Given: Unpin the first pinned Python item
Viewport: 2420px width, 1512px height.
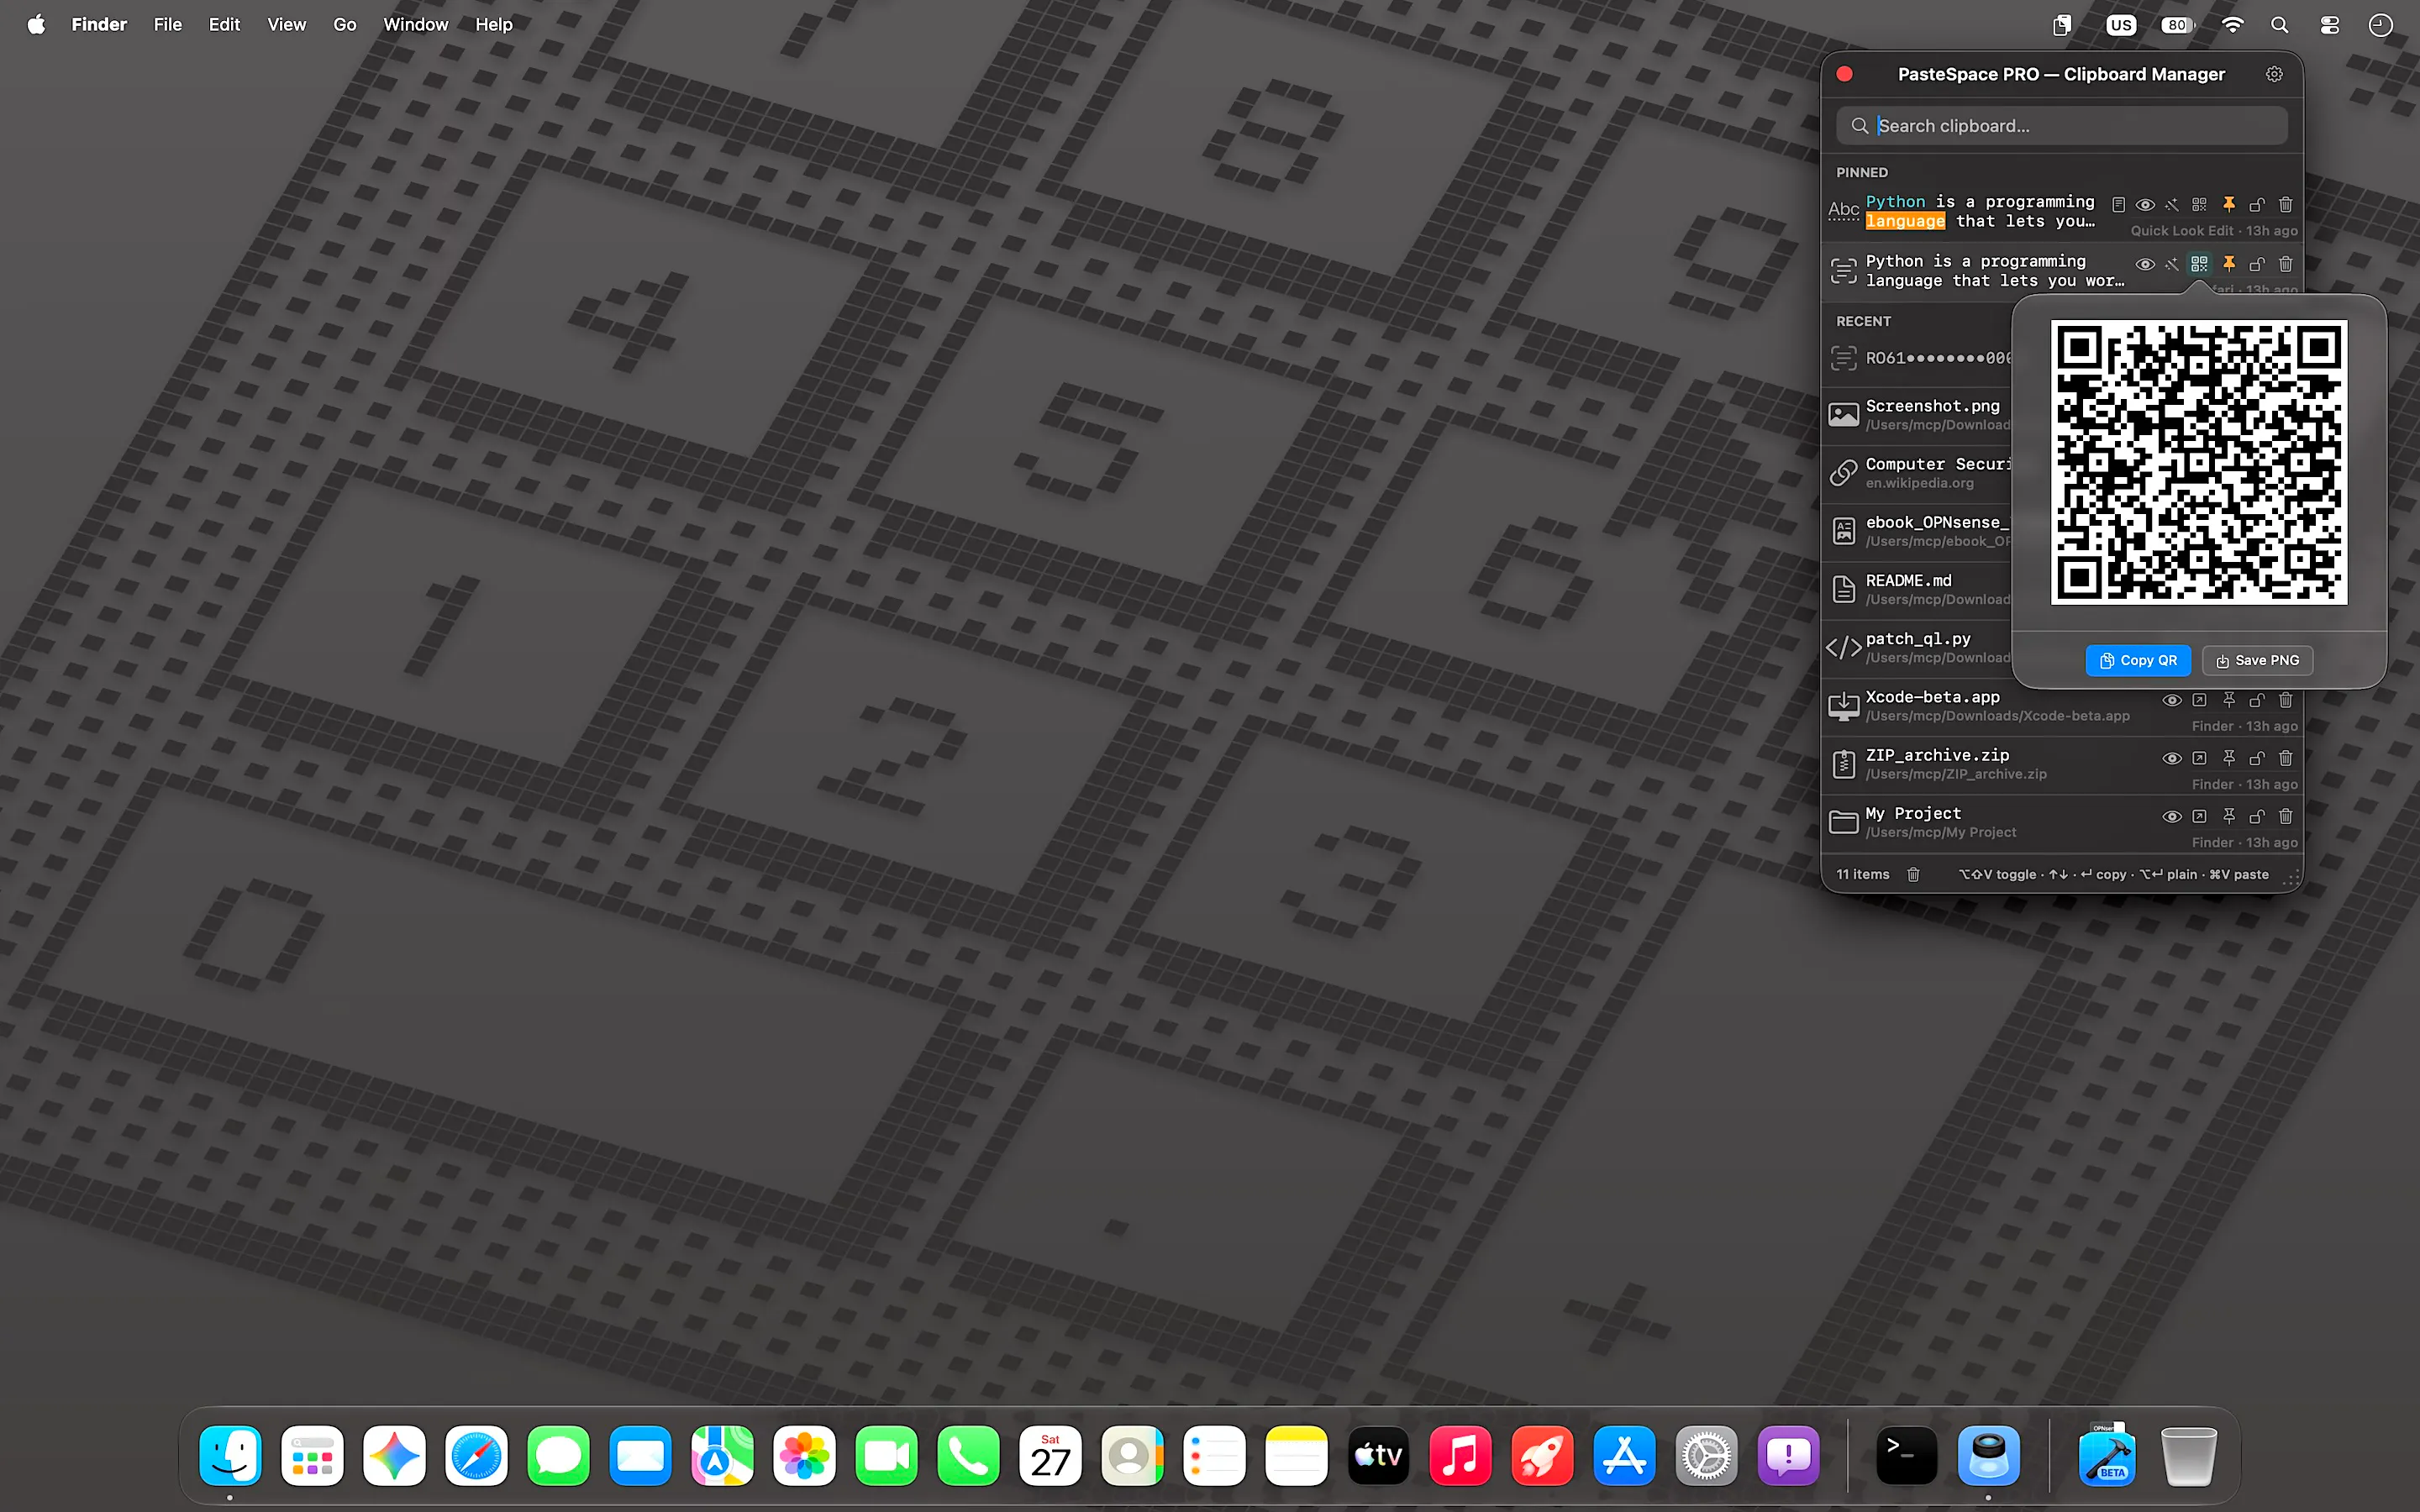Looking at the screenshot, I should (2229, 204).
